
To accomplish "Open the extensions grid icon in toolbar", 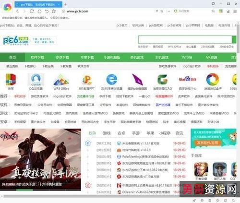I will pos(221,11).
